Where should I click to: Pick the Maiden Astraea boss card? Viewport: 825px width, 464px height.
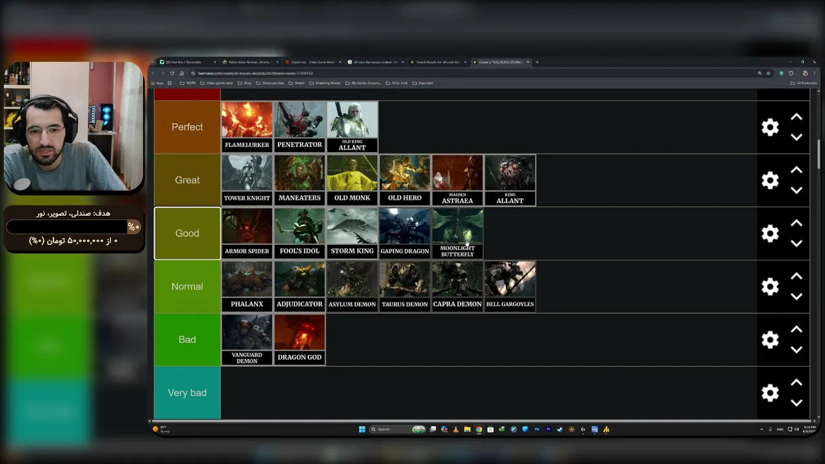pyautogui.click(x=458, y=180)
